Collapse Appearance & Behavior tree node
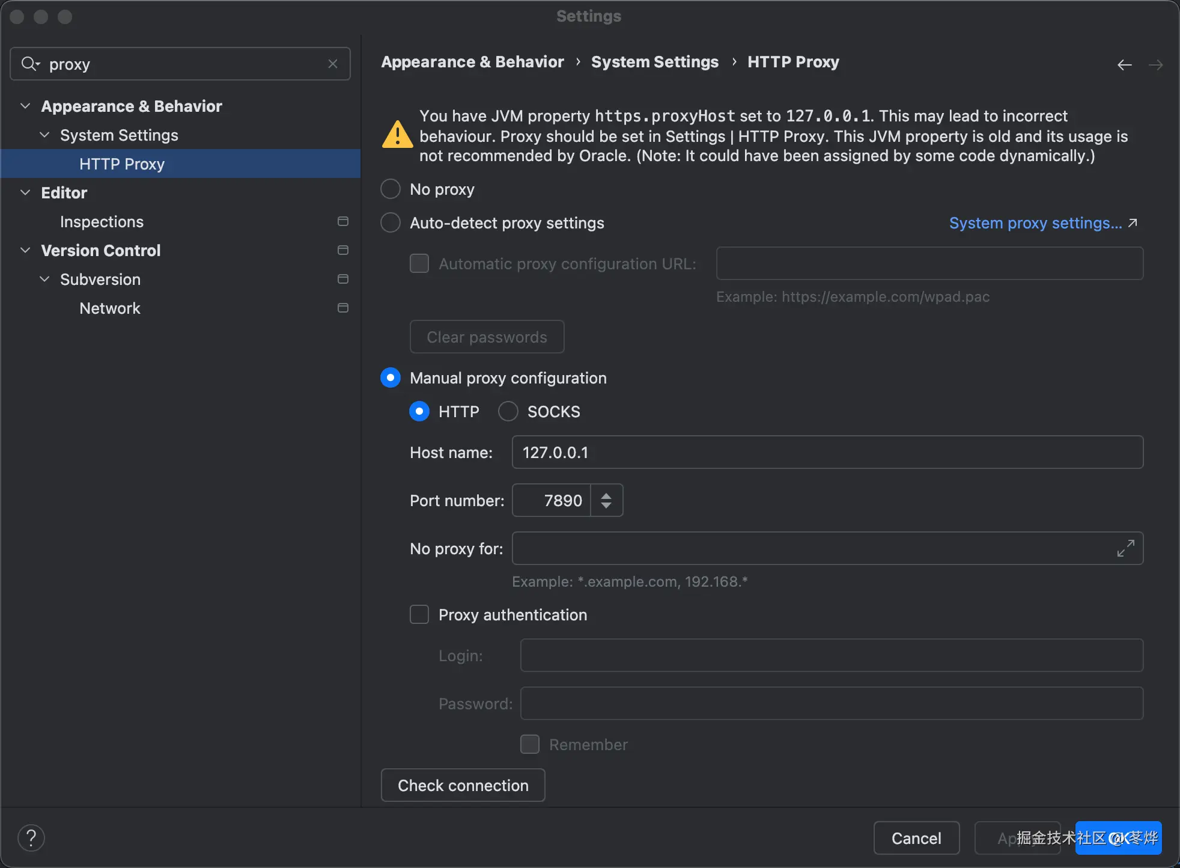Viewport: 1180px width, 868px height. [25, 106]
